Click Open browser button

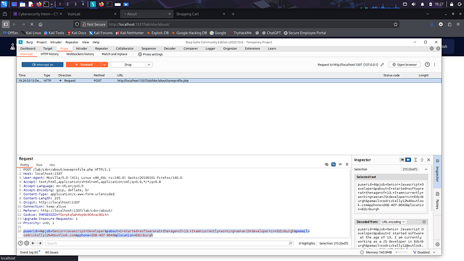(404, 64)
